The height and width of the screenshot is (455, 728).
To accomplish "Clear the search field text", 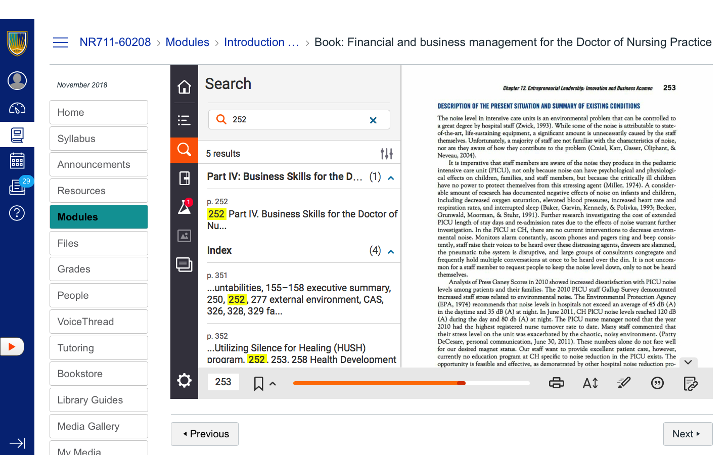I will (x=373, y=120).
